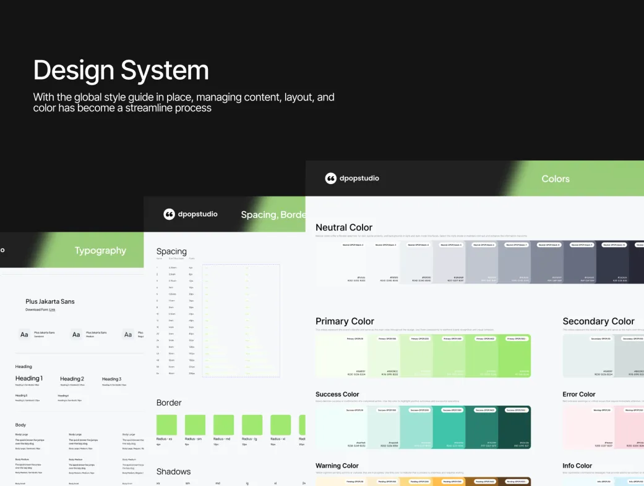Click the Heading 1 type sample

[x=28, y=378]
